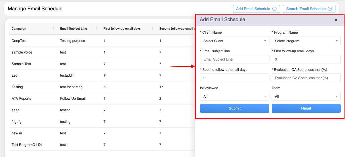The height and width of the screenshot is (157, 345).
Task: Focus the Email Subject Line input field
Action: click(x=234, y=60)
